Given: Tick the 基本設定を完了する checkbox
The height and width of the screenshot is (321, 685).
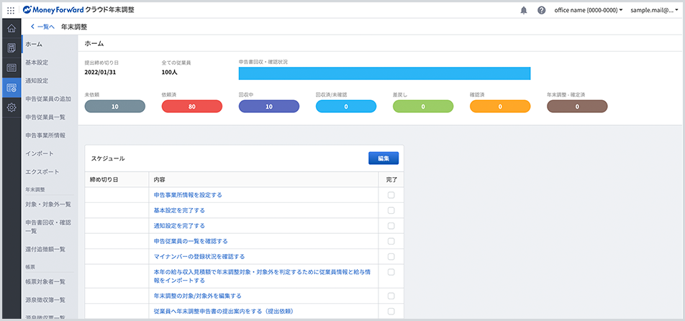Looking at the screenshot, I should click(x=391, y=210).
